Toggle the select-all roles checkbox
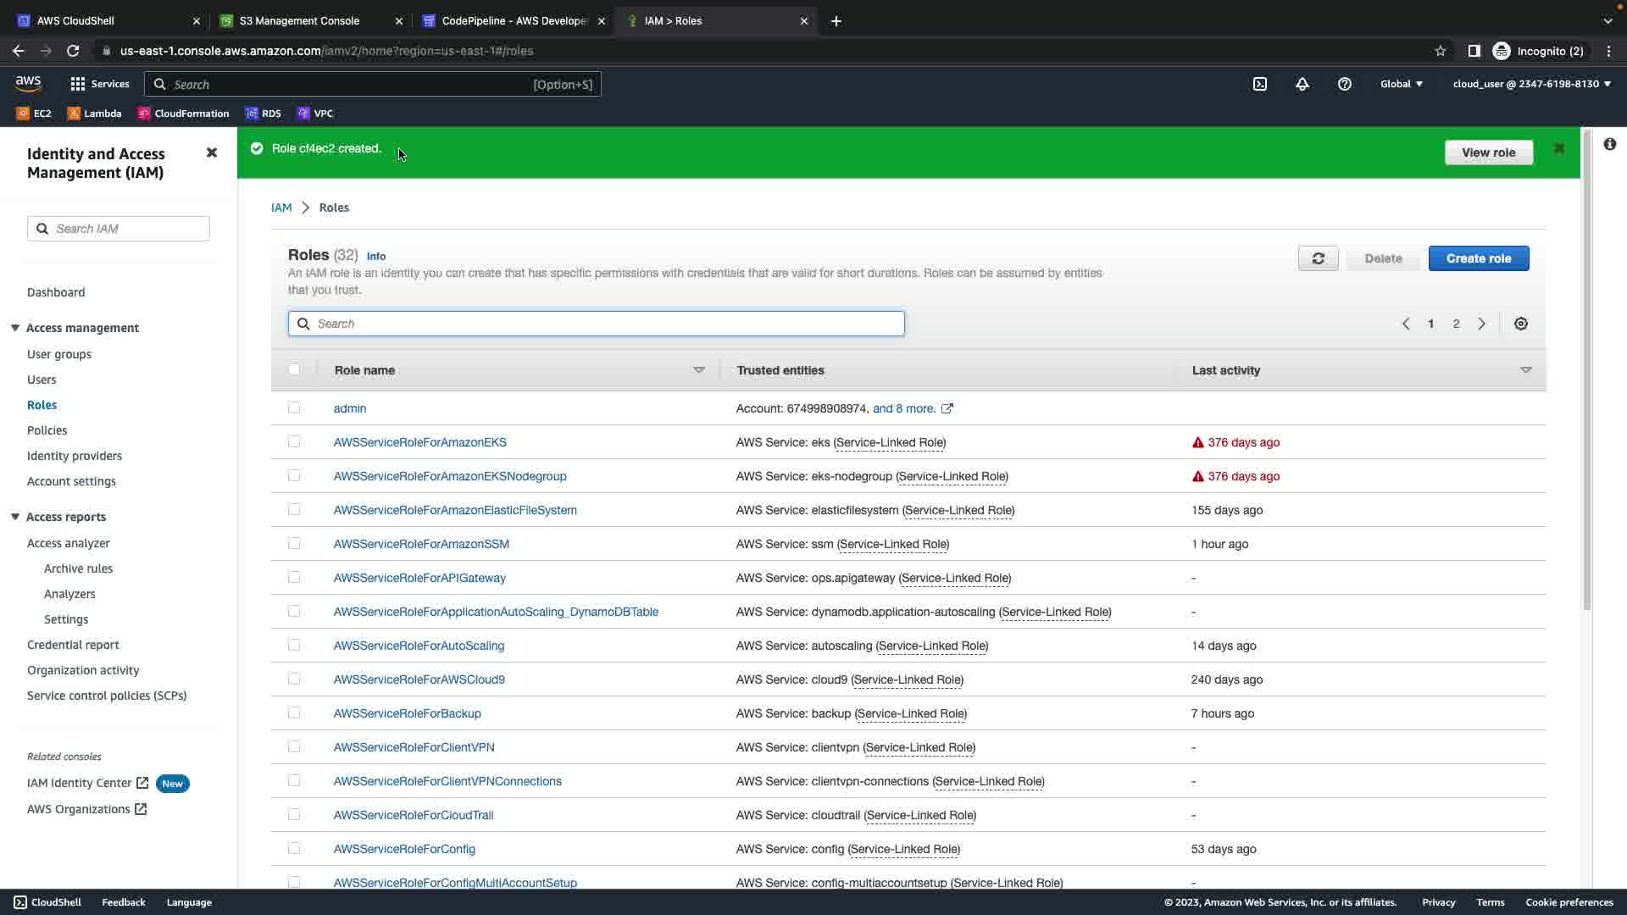 [x=294, y=369]
